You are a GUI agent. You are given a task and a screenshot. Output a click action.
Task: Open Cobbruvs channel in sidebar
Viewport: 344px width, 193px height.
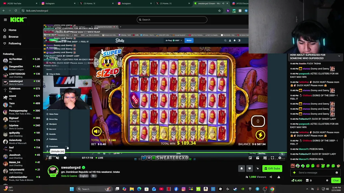(21, 90)
